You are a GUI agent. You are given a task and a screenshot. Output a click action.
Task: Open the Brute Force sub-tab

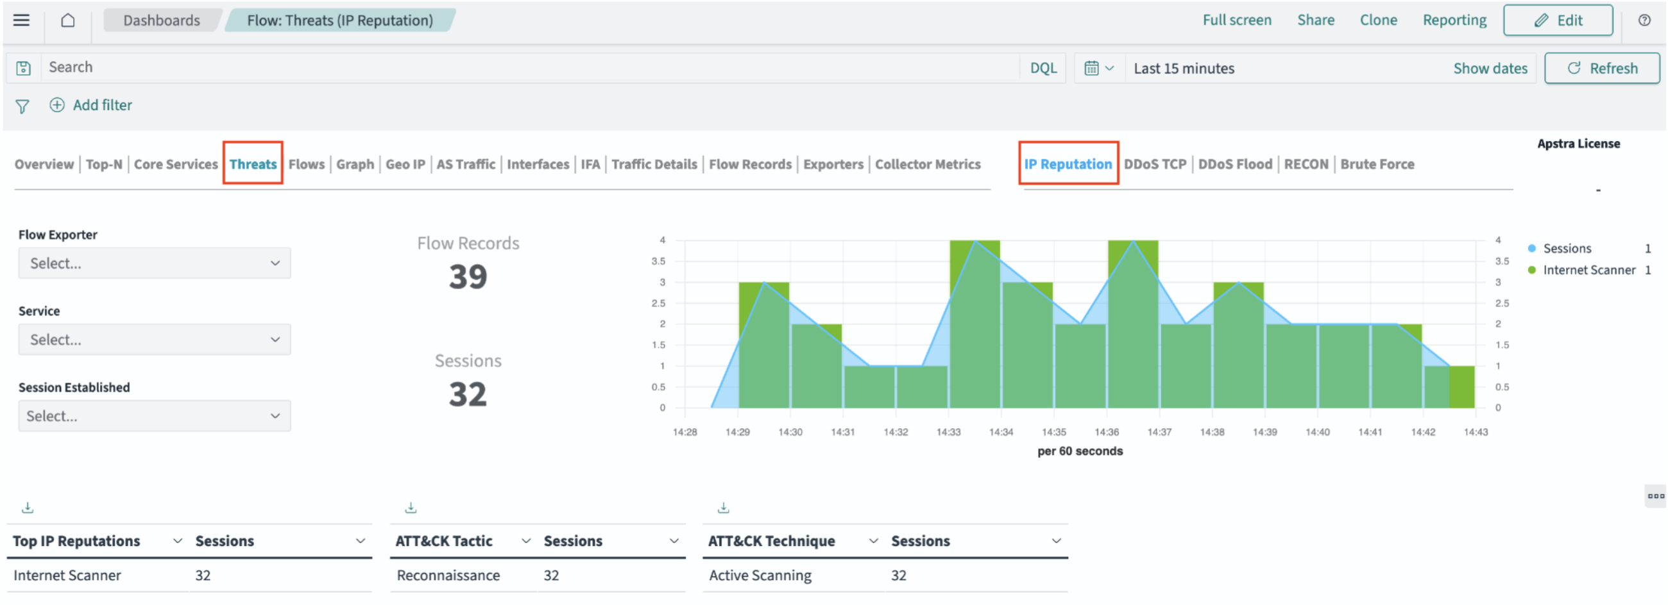[1377, 164]
